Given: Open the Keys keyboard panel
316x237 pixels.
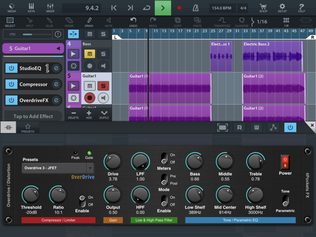Looking at the screenshot, I should click(x=31, y=7).
